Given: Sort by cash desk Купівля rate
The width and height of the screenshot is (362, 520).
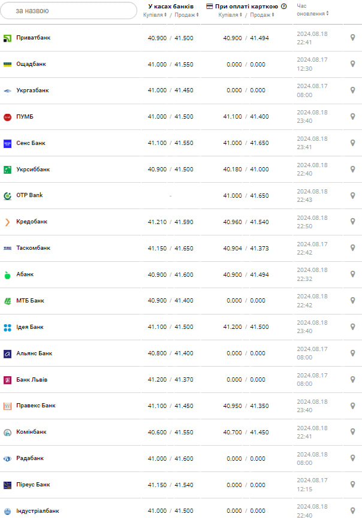Looking at the screenshot, I should click(155, 15).
